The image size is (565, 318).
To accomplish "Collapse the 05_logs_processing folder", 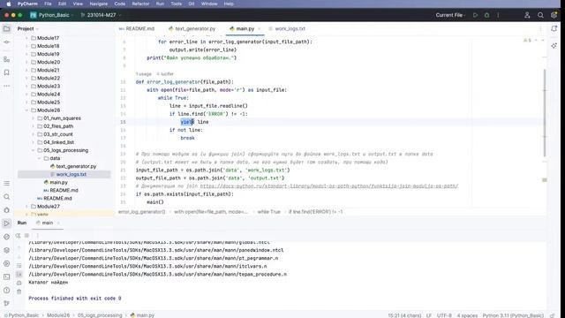I will pos(33,150).
